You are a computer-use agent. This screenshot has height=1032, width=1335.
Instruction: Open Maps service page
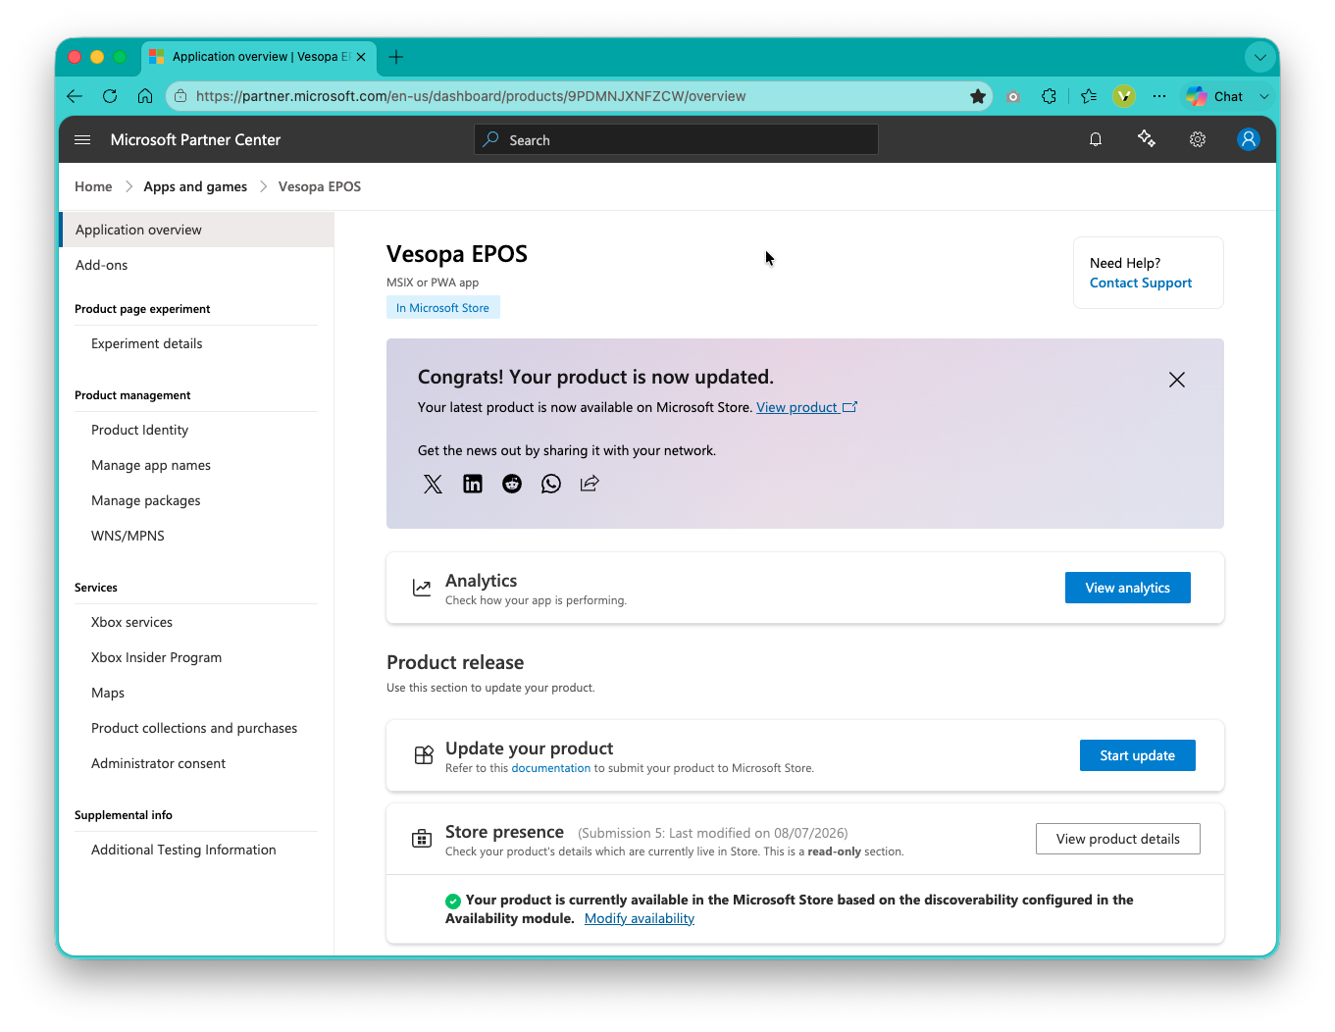(108, 693)
